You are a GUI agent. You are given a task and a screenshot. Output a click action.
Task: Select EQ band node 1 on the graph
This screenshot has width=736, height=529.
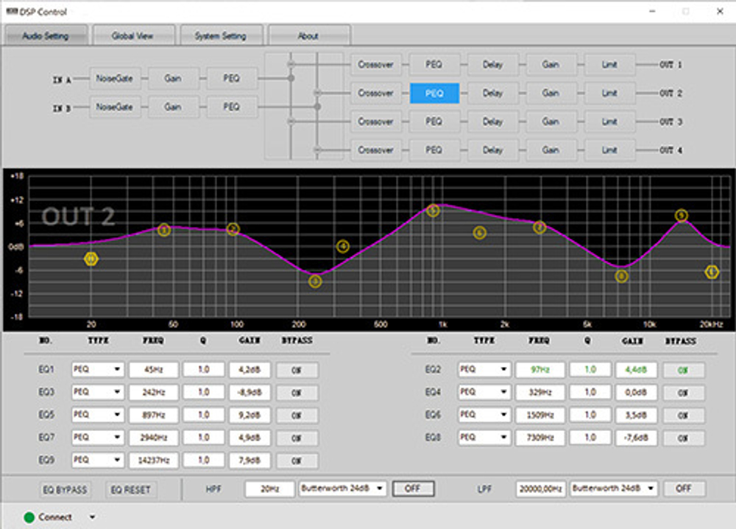coord(164,230)
